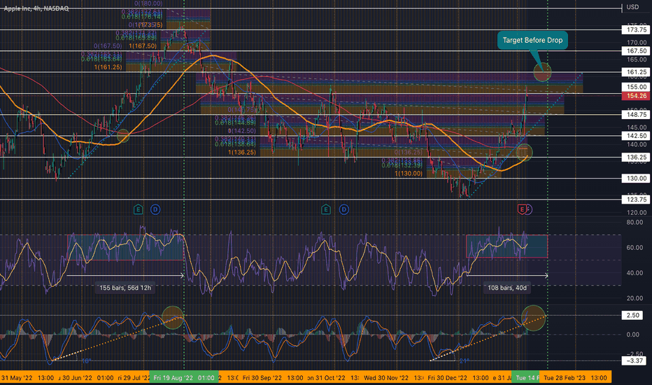
Task: Select the 148.75 price axis label
Action: [636, 115]
